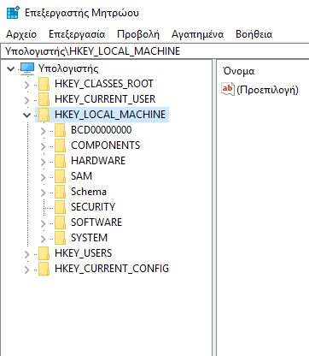309x356 pixels.
Task: Open the Αγαπημένα menu
Action: pyautogui.click(x=197, y=34)
